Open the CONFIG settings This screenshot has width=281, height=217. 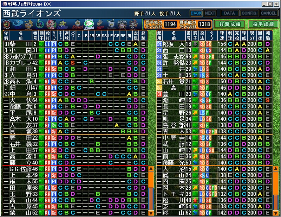249,13
